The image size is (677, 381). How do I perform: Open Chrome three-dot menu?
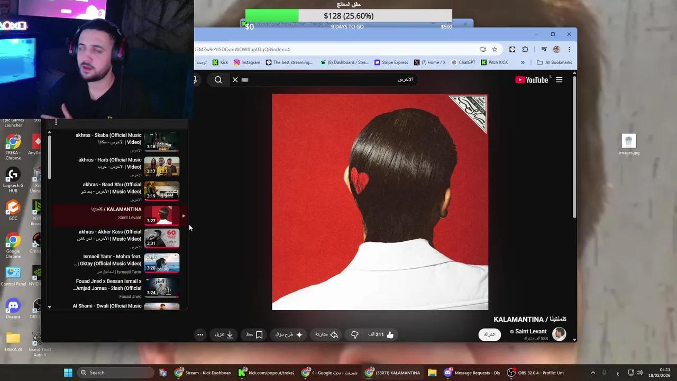point(569,49)
